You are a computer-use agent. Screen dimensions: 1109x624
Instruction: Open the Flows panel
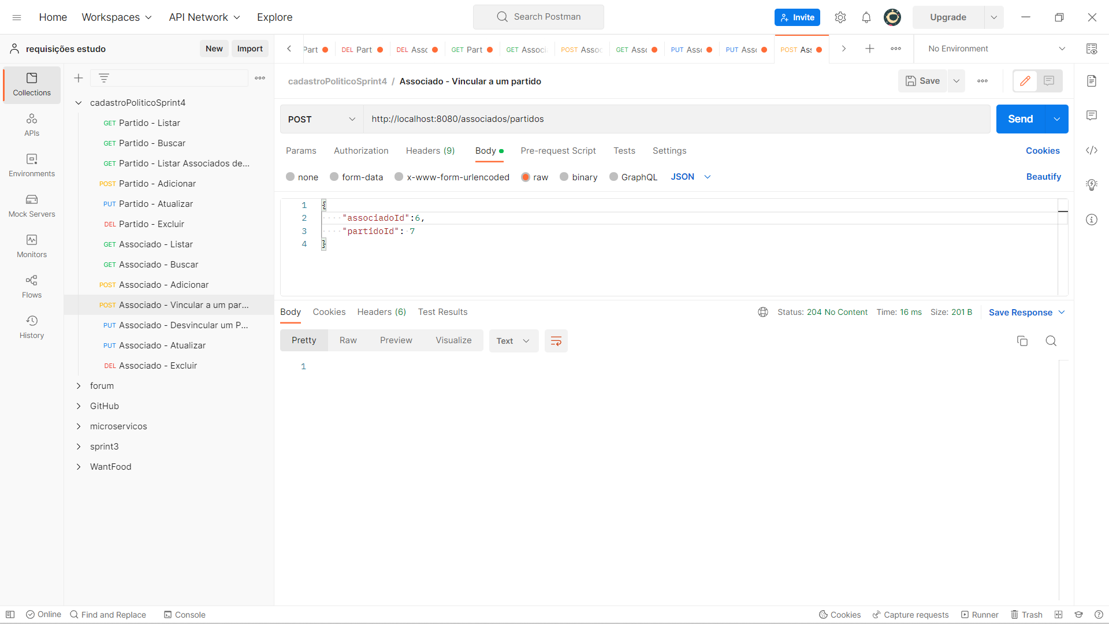tap(32, 286)
